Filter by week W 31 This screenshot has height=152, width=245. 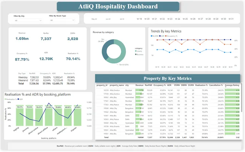tap(231, 19)
